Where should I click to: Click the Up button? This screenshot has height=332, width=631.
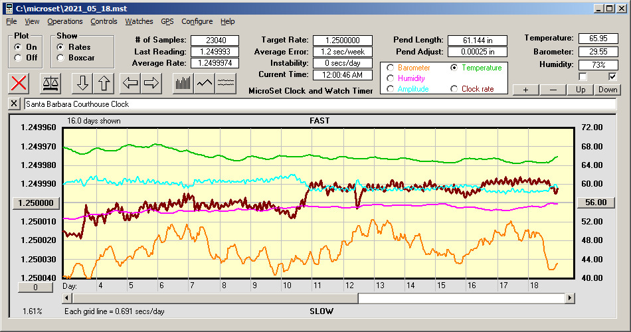pyautogui.click(x=581, y=90)
